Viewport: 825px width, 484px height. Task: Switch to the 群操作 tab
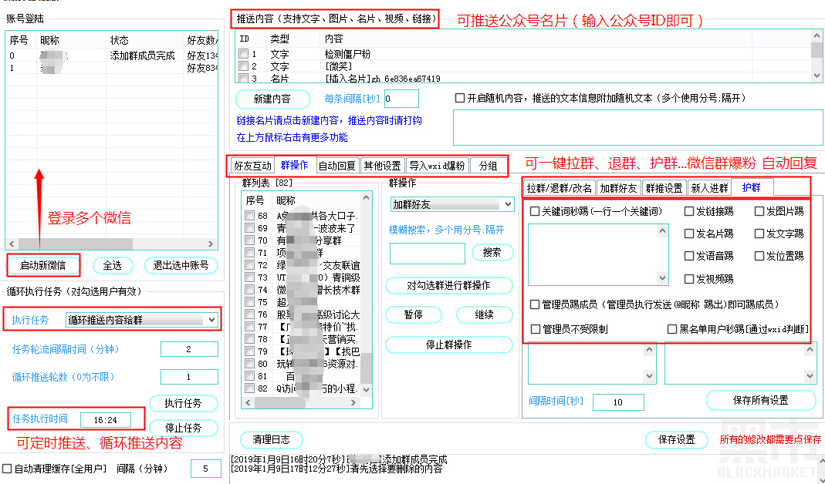click(x=295, y=165)
